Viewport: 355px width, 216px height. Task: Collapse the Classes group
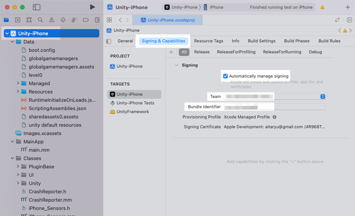(x=13, y=158)
